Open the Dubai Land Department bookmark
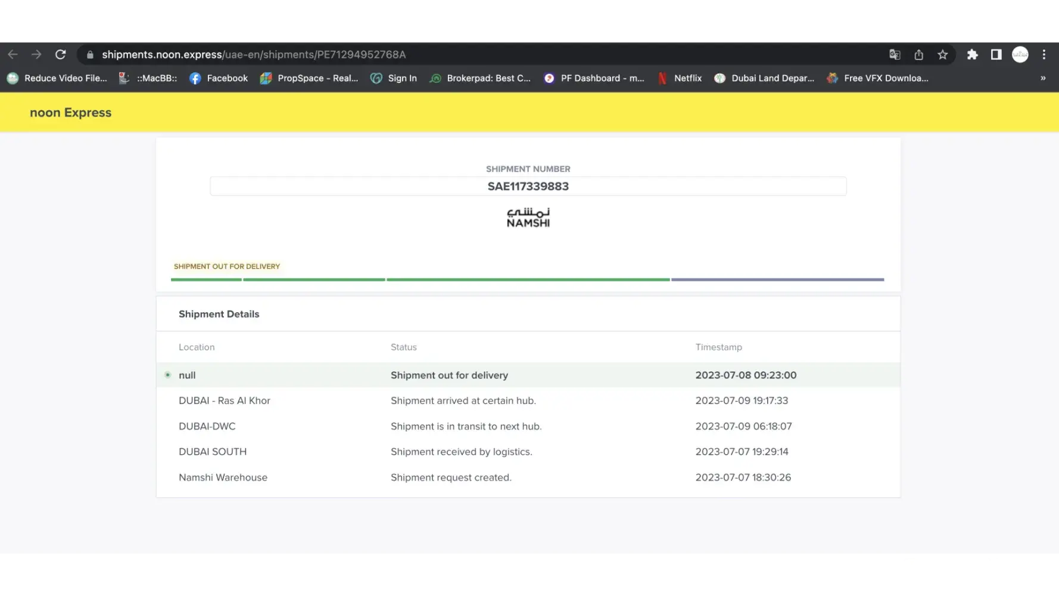This screenshot has width=1059, height=596. click(x=764, y=78)
